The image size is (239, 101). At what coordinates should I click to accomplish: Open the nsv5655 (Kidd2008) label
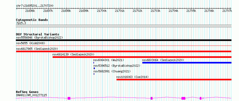click(31, 43)
